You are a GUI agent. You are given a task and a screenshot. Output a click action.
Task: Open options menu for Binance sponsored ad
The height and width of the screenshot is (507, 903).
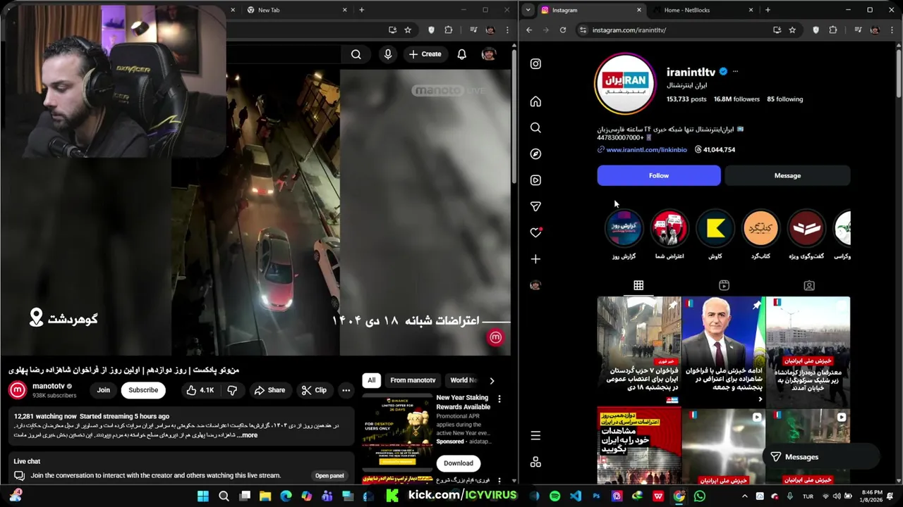pos(499,399)
